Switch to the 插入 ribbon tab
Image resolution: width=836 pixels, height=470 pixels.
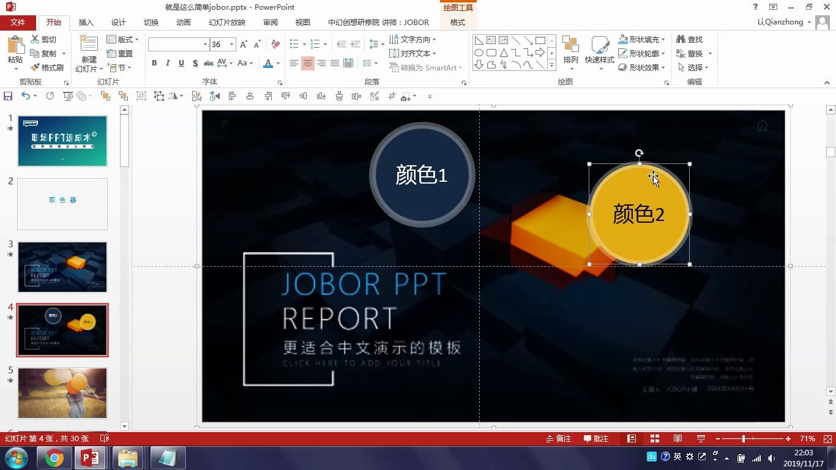86,22
